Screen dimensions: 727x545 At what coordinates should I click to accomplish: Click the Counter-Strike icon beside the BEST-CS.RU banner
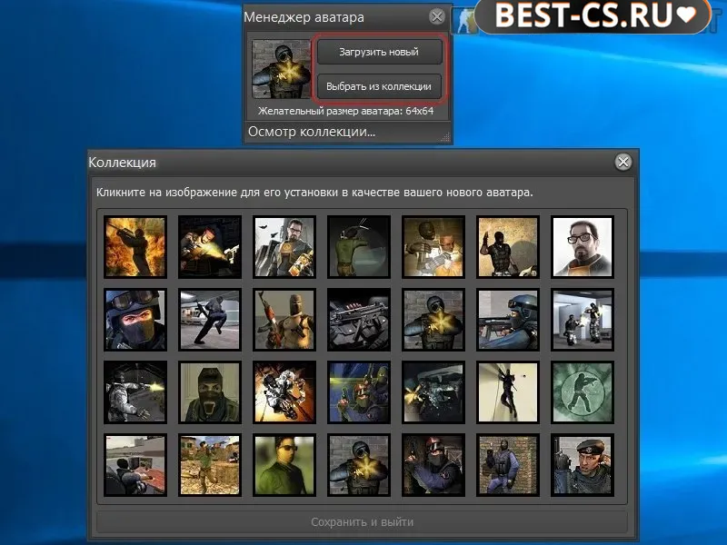[x=465, y=21]
